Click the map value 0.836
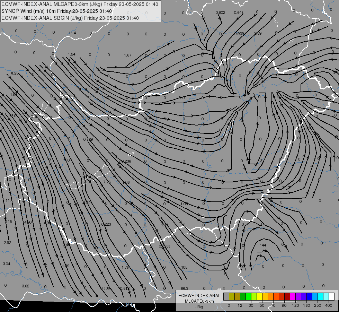Viewport: 339px width, 312px height. coord(105,288)
